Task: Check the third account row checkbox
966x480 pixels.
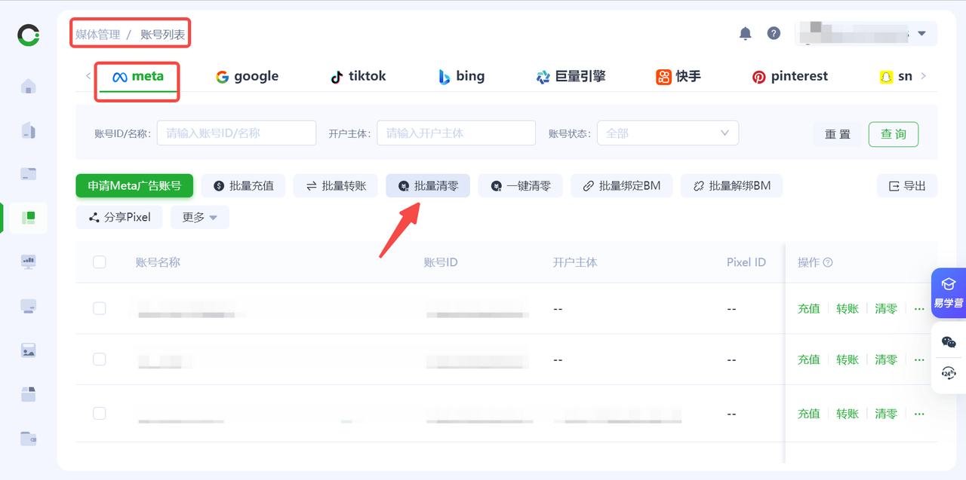Action: [100, 413]
